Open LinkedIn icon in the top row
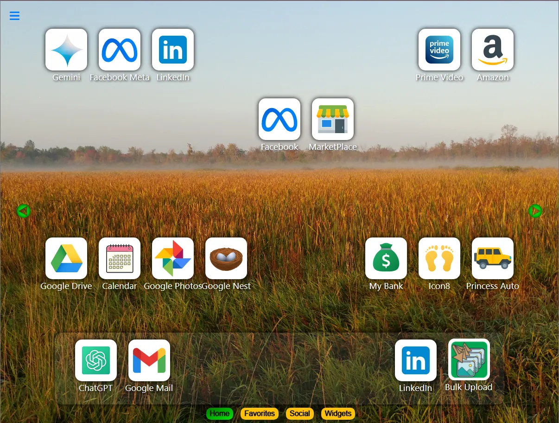Image resolution: width=559 pixels, height=423 pixels. [173, 50]
